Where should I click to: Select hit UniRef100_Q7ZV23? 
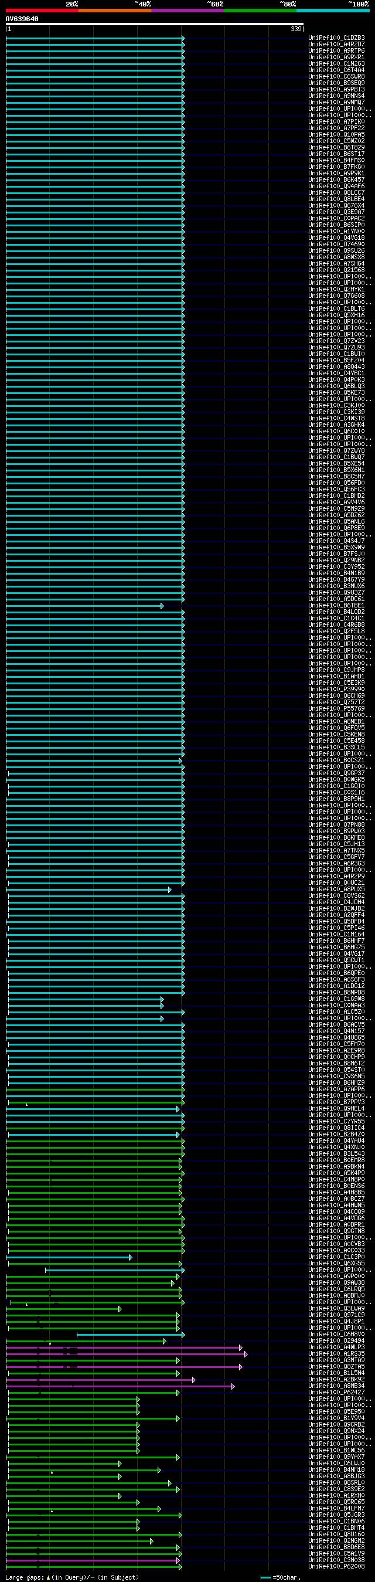(336, 341)
